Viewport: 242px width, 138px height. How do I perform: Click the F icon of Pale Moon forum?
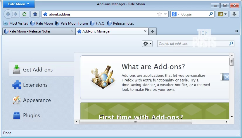click(x=57, y=23)
